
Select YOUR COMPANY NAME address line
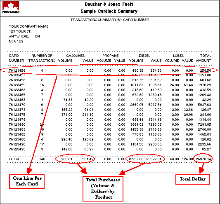coord(28,26)
